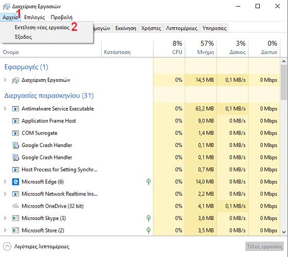Image resolution: width=288 pixels, height=257 pixels.
Task: Click the green leaf status icon for Microsoft Edge
Action: (x=148, y=182)
